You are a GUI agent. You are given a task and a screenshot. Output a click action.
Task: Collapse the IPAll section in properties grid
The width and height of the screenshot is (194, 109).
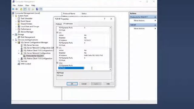57,63
